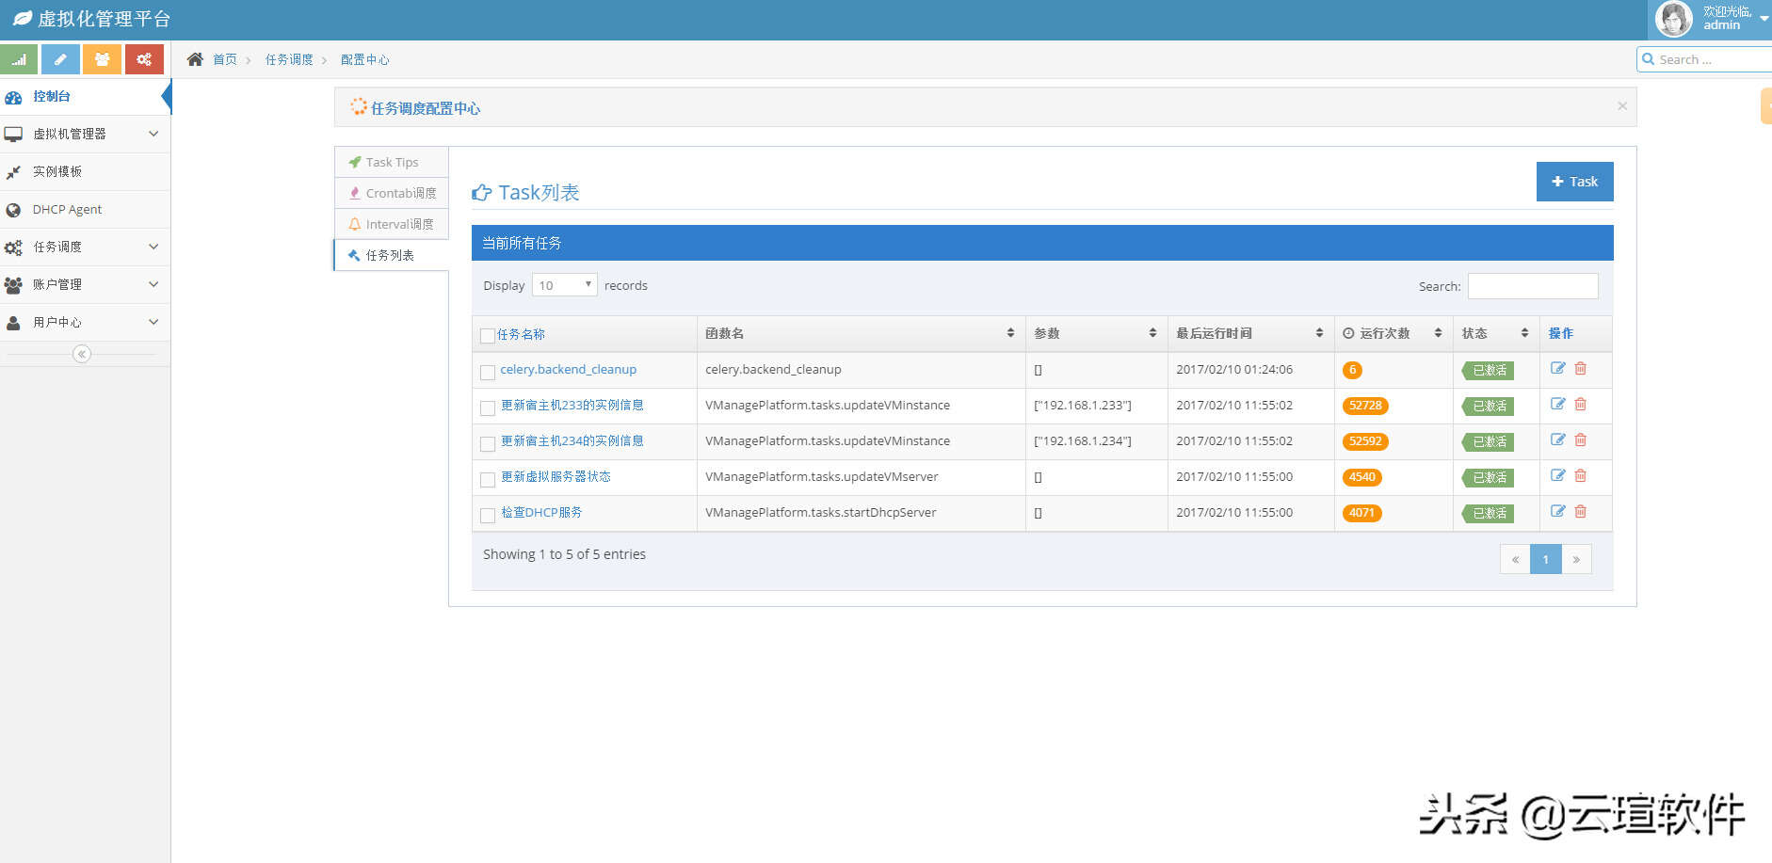Click the orange users shortcut icon

point(102,59)
